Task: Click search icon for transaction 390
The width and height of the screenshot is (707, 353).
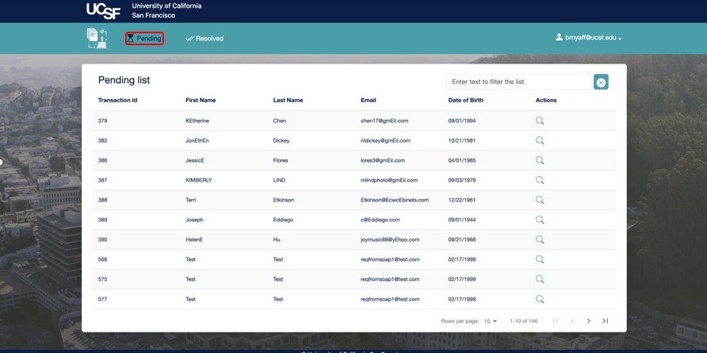Action: pyautogui.click(x=540, y=240)
